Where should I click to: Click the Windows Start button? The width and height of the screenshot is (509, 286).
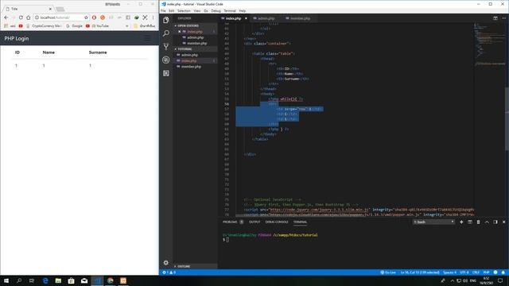(x=6, y=280)
